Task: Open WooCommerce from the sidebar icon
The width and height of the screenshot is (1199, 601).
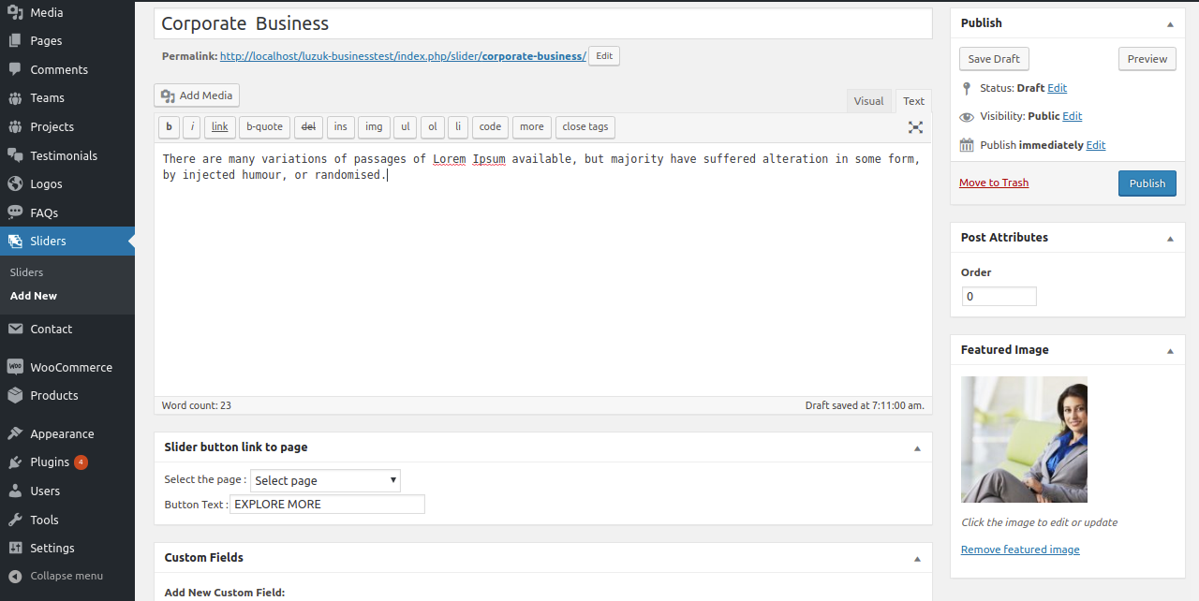Action: click(x=15, y=367)
